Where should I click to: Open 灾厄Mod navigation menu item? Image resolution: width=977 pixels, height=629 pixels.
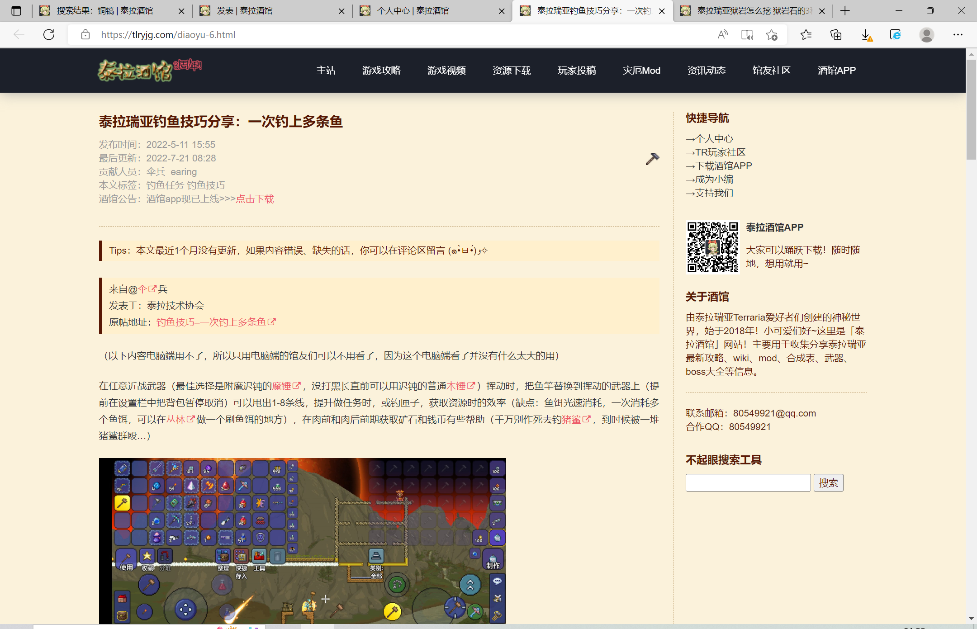[x=641, y=71]
